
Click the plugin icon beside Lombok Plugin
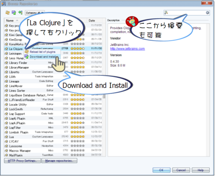click(x=6, y=132)
